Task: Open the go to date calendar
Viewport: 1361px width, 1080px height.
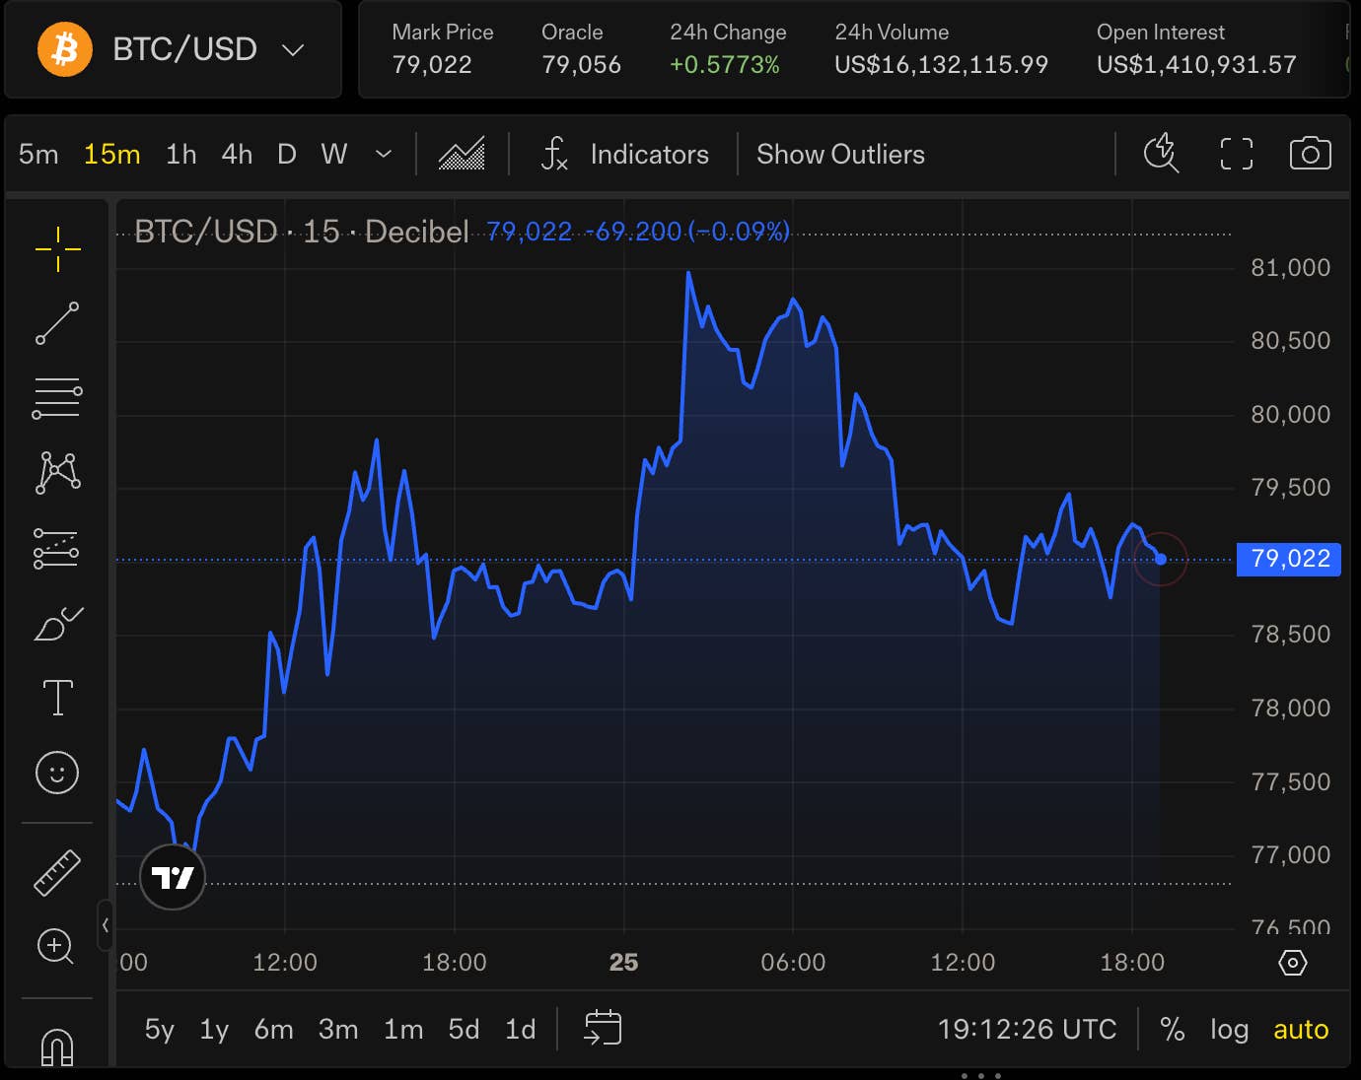Action: click(x=603, y=1028)
